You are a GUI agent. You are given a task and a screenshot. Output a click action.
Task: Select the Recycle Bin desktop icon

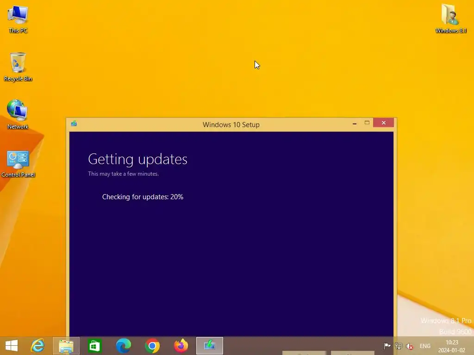click(x=18, y=67)
